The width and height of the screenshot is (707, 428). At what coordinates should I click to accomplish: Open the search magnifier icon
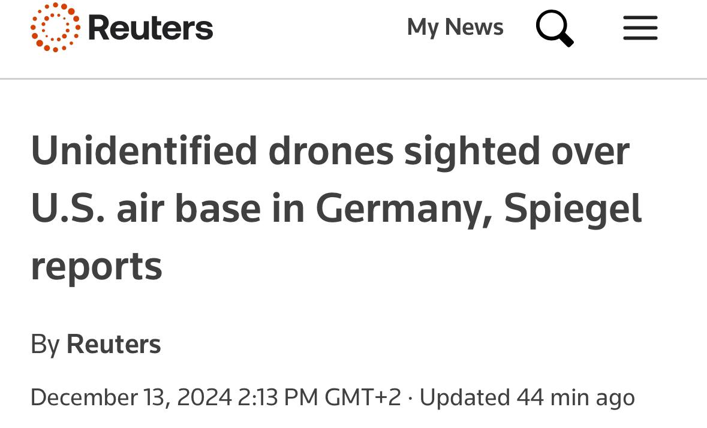click(x=554, y=28)
